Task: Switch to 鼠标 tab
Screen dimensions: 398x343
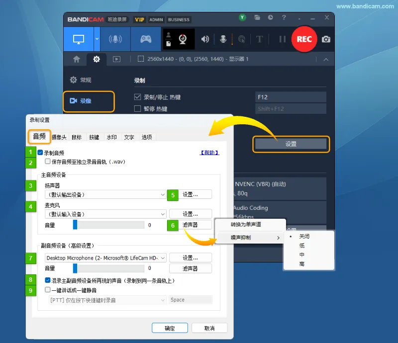Action: pos(77,137)
